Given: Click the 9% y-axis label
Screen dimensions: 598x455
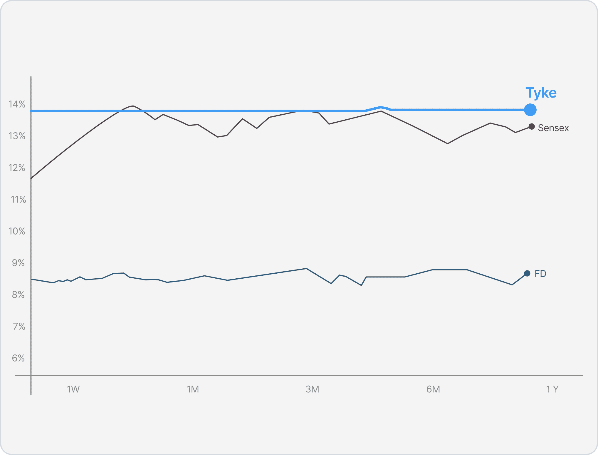Looking at the screenshot, I should coord(18,263).
